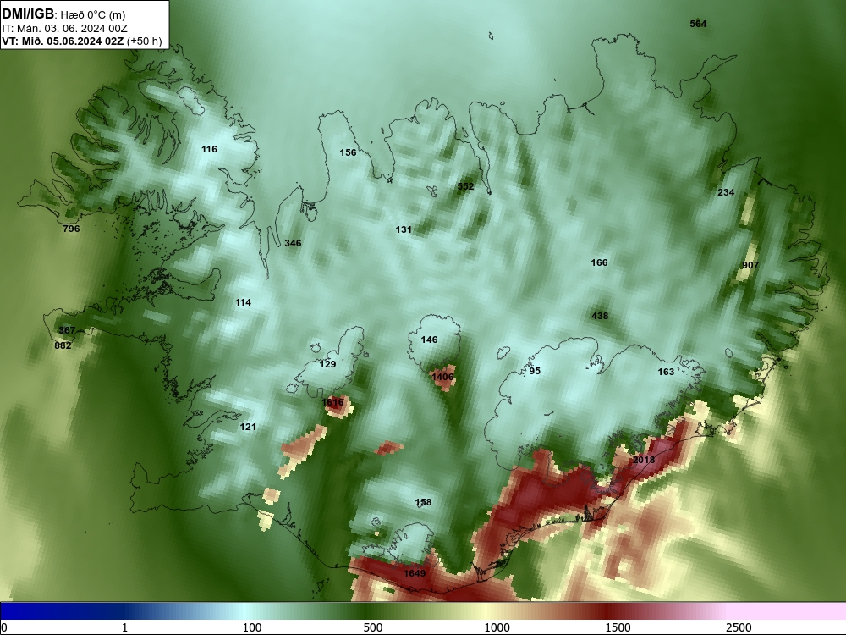Click the 367 value label
846x635 pixels.
[67, 330]
